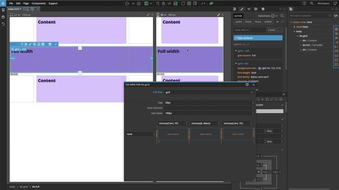339x190 pixels.
Task: Click the help book icon in top bar
Action: (x=304, y=3)
